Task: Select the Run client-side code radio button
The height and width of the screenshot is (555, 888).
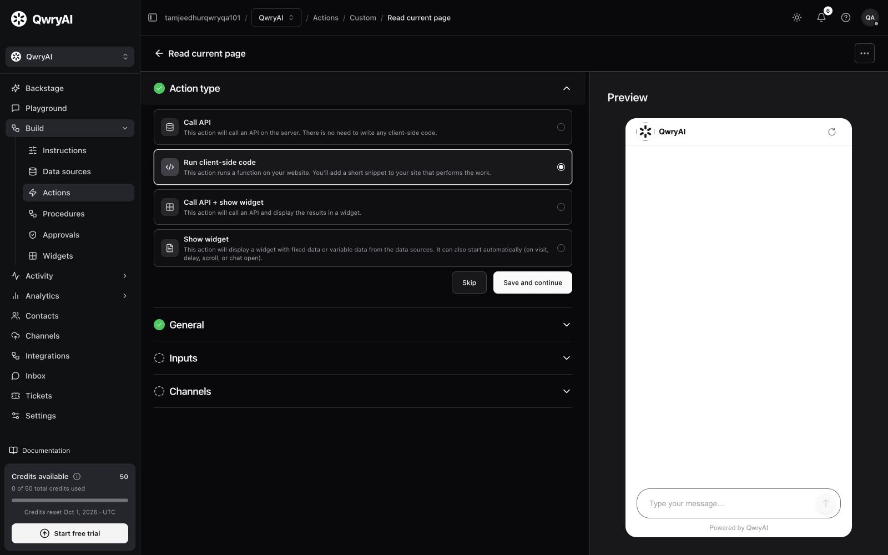Action: pos(561,167)
